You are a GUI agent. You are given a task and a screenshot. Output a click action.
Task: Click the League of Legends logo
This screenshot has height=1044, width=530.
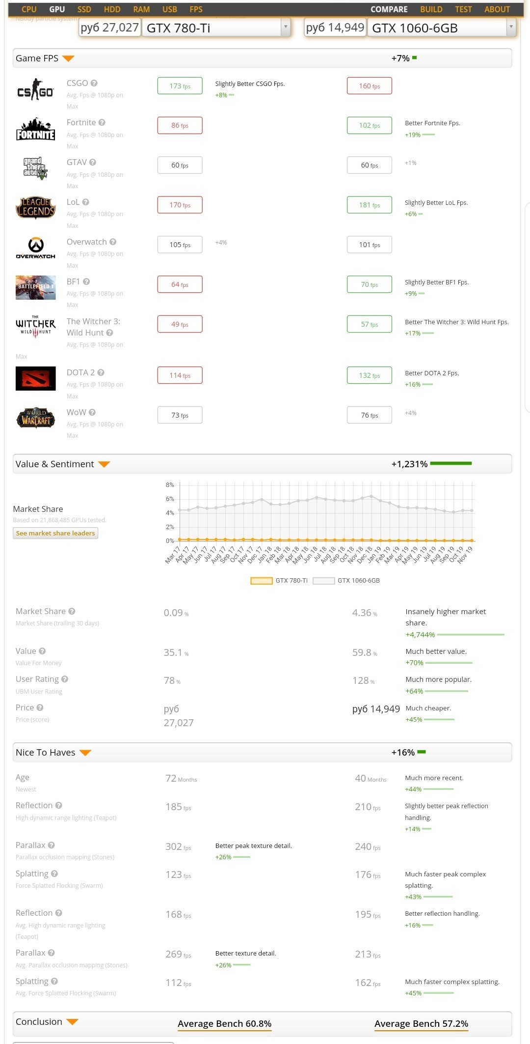coord(35,208)
